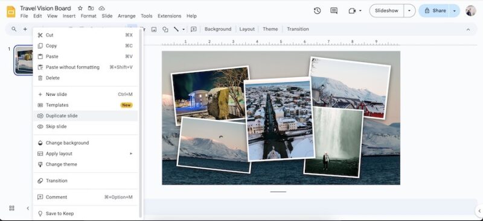Click the Transition toolbar button

click(298, 29)
